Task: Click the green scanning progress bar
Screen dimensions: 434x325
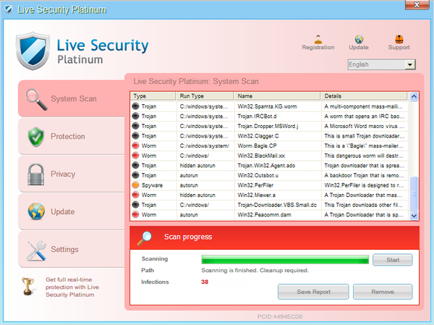Action: (x=285, y=260)
